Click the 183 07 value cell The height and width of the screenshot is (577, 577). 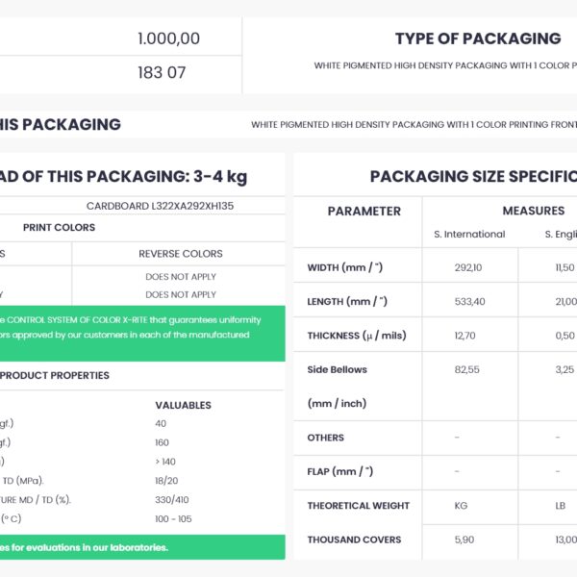(162, 72)
